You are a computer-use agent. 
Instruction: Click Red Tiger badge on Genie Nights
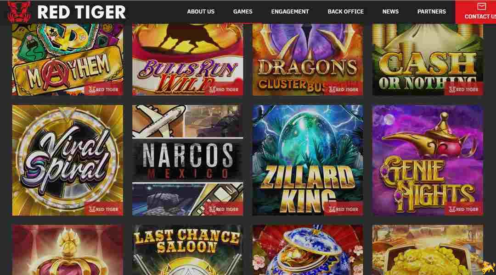click(464, 209)
